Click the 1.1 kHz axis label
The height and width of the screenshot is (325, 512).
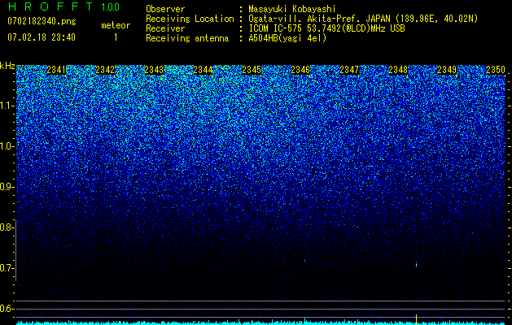coord(7,106)
